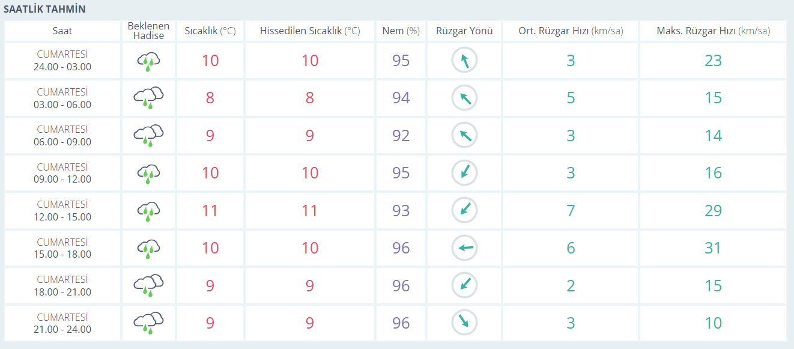Click the wind direction icon for 24.00 - 03.00

464,61
